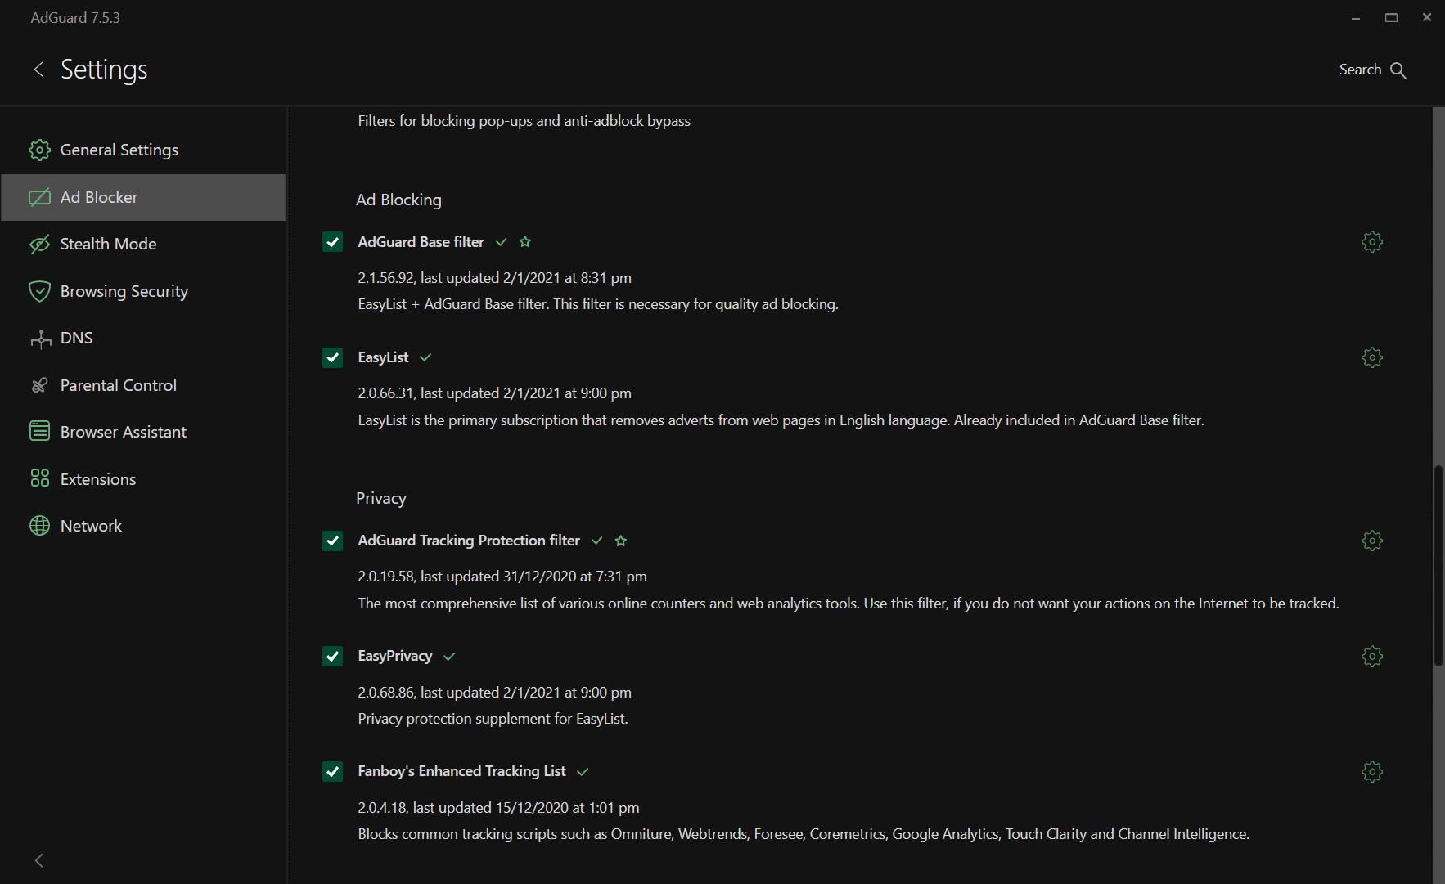This screenshot has width=1445, height=884.
Task: Click the EasyList filter gear icon
Action: click(x=1372, y=357)
